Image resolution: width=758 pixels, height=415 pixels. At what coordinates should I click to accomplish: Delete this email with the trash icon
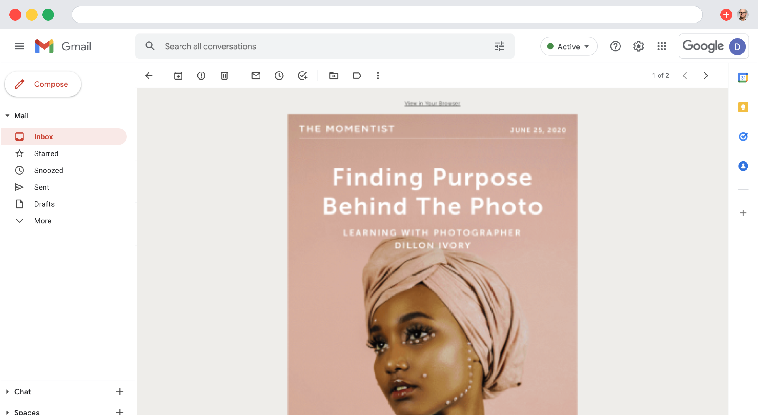pos(224,76)
